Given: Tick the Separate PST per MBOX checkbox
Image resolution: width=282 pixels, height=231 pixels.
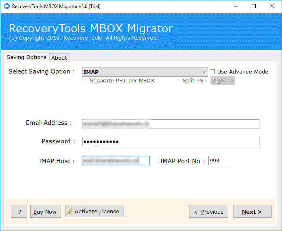Looking at the screenshot, I should click(x=84, y=80).
